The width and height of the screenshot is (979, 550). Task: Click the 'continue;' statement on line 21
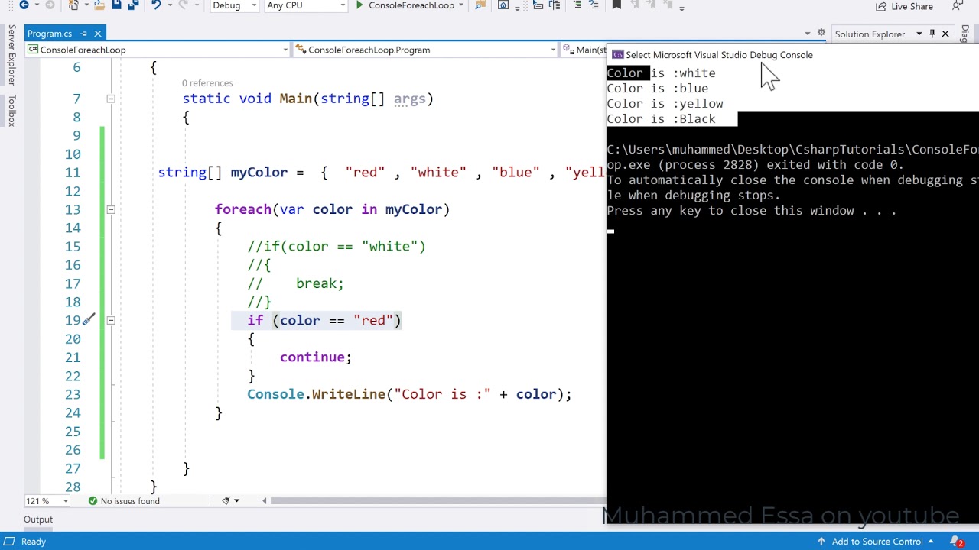pos(316,357)
